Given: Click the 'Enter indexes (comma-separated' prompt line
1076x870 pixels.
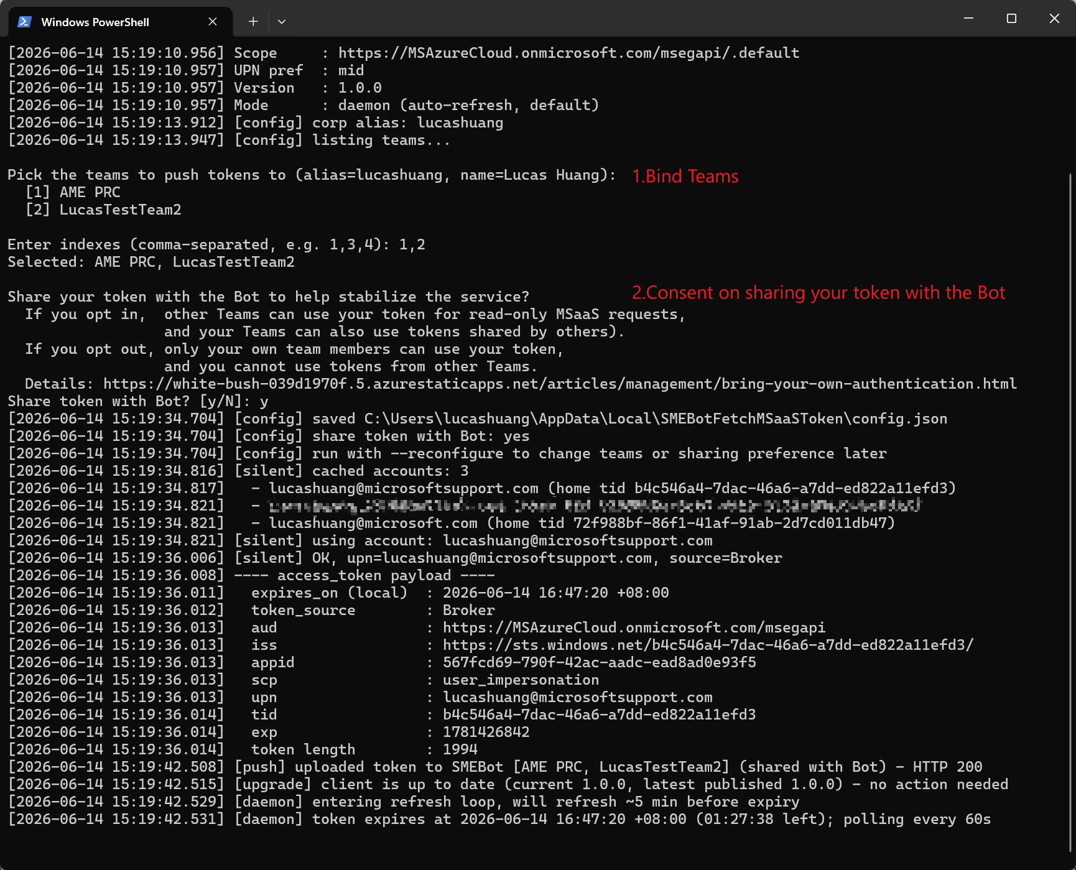Looking at the screenshot, I should pos(216,244).
